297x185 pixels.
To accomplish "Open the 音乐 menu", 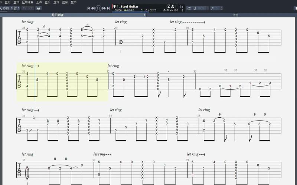I will pyautogui.click(x=48, y=2).
